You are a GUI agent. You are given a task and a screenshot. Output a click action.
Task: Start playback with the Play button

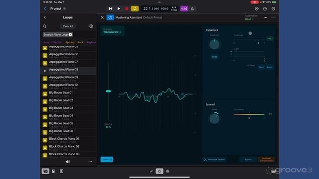tap(119, 9)
